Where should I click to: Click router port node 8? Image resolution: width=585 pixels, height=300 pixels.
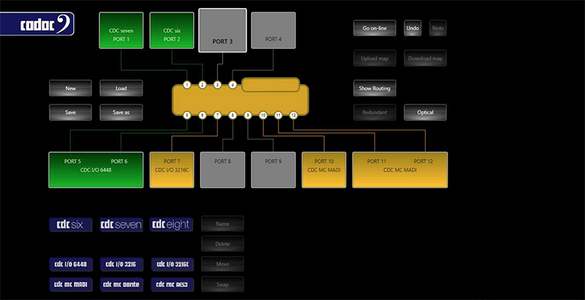coord(233,115)
